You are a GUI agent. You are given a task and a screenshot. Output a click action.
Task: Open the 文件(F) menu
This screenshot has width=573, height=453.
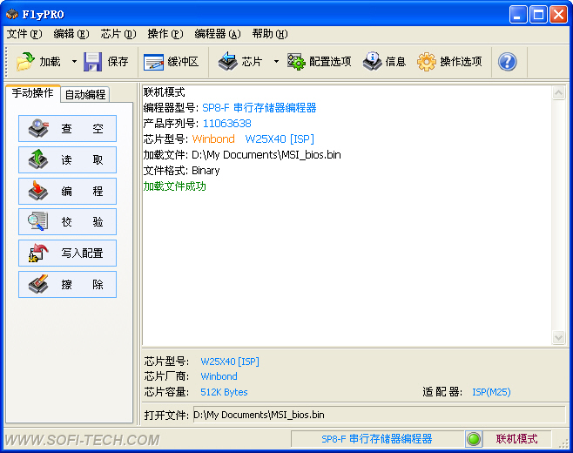[x=24, y=34]
